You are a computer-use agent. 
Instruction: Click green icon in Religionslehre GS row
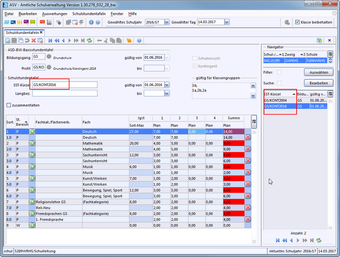click(x=32, y=202)
